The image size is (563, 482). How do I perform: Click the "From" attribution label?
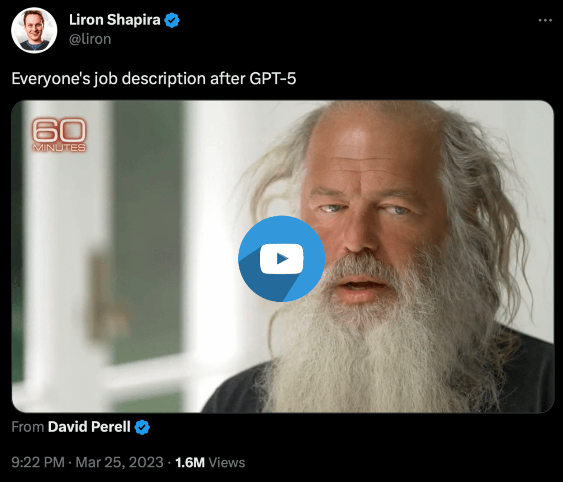coord(27,427)
